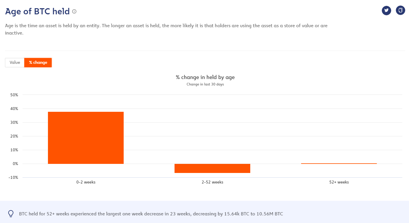Click the BTC held for 52+ weeks insight text

pos(151,214)
